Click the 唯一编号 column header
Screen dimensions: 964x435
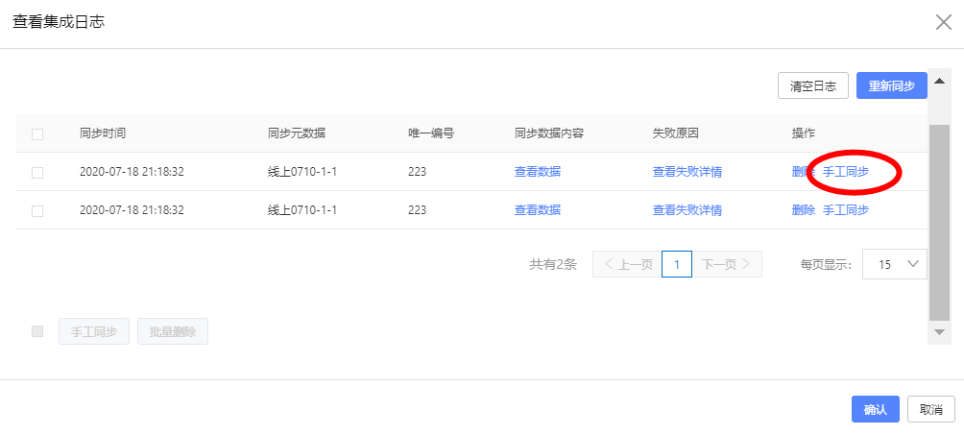pos(431,133)
